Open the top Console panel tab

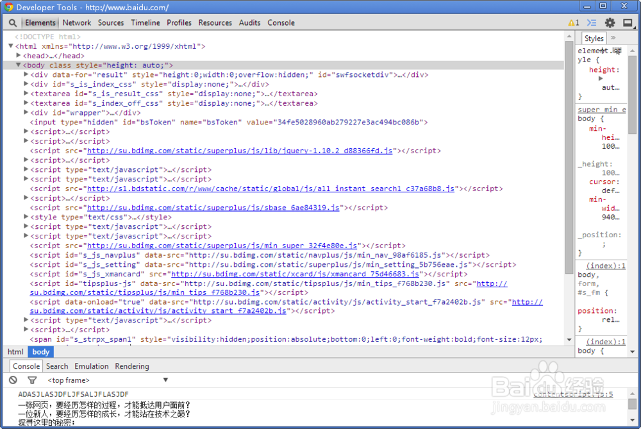pos(281,23)
